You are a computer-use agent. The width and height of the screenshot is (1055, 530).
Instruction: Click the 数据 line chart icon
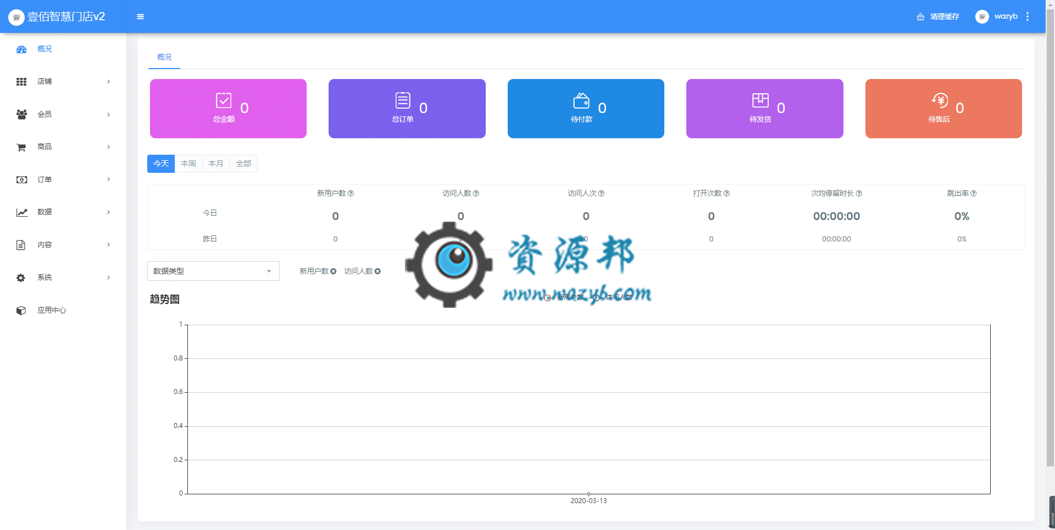coord(21,212)
